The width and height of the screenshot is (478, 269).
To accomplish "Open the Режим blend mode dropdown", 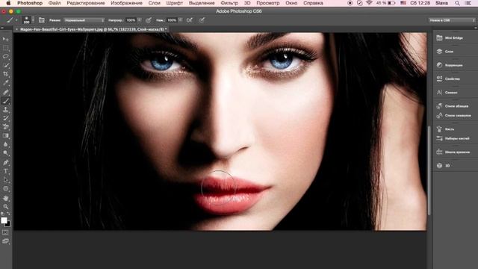I will pos(84,20).
